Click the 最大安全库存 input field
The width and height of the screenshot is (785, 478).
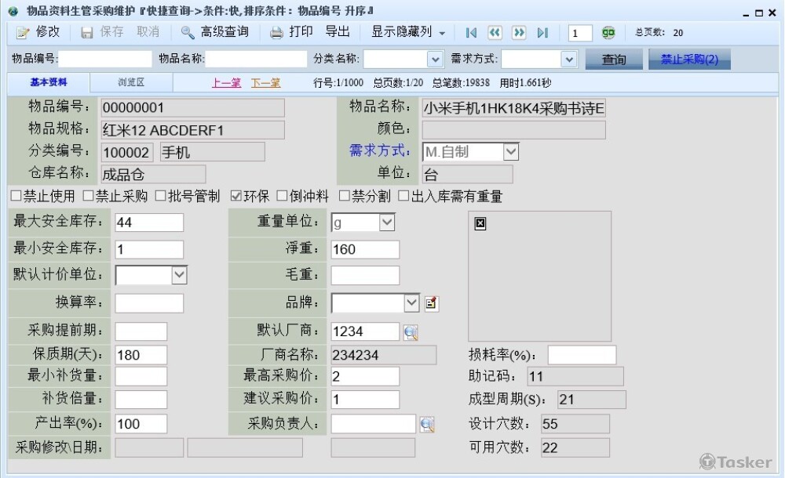[x=149, y=223]
